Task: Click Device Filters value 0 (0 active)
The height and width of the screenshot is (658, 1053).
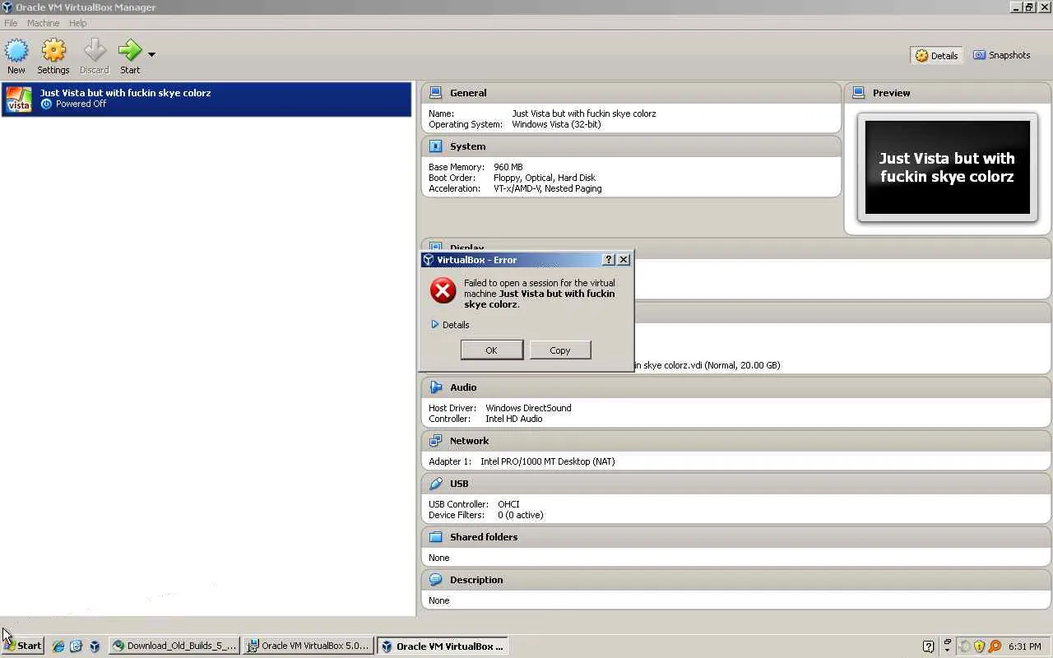Action: 521,515
